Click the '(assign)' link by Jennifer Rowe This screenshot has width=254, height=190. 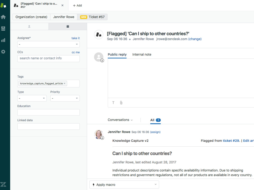[x=155, y=132]
